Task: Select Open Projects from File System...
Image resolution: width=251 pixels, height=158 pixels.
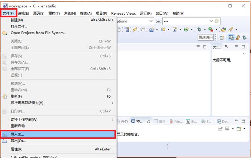Action: (x=58, y=33)
